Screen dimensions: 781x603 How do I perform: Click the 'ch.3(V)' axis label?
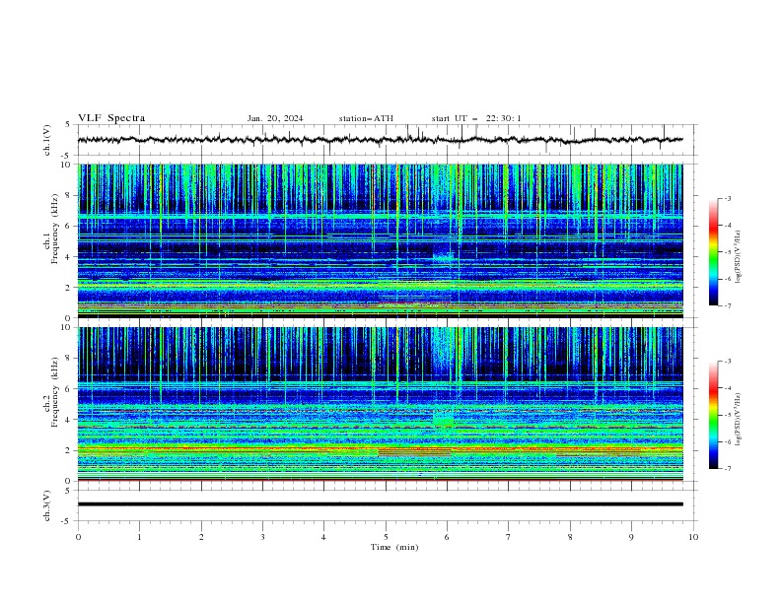[47, 505]
